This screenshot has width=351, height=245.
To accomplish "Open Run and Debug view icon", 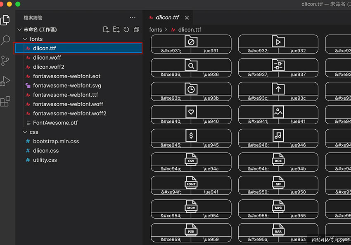I will 5,81.
